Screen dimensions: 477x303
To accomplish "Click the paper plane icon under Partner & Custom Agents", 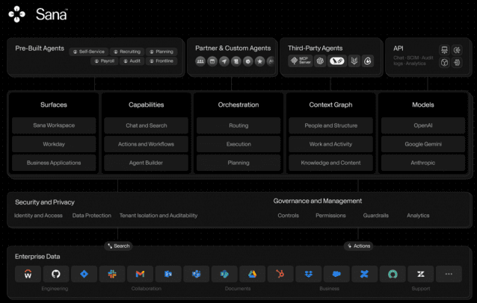I will tap(224, 61).
